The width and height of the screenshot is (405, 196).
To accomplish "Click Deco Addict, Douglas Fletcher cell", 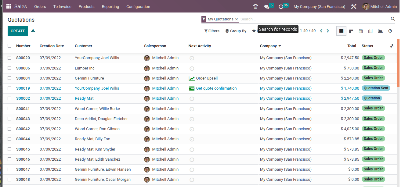I will pos(101,119).
